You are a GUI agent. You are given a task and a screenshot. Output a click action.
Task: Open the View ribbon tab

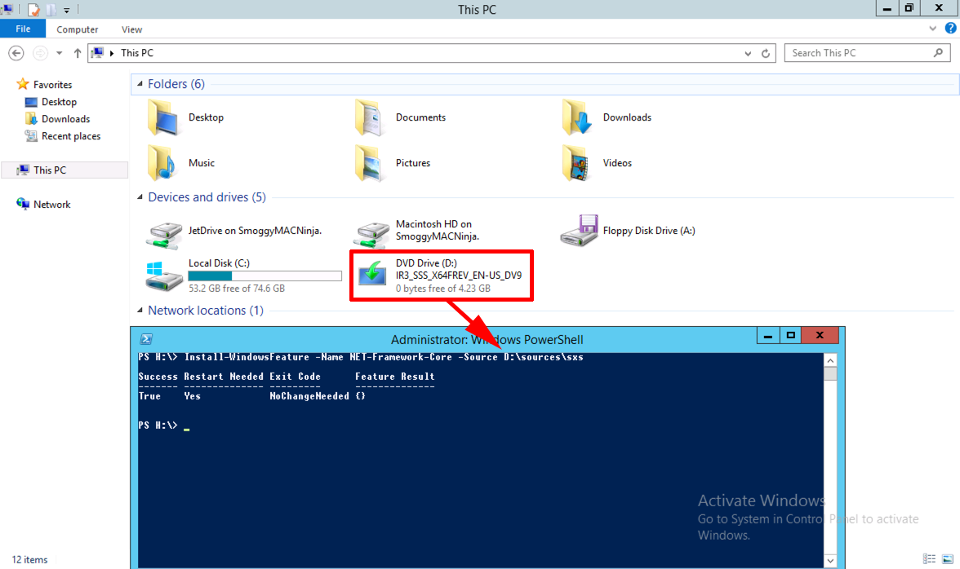(x=131, y=29)
